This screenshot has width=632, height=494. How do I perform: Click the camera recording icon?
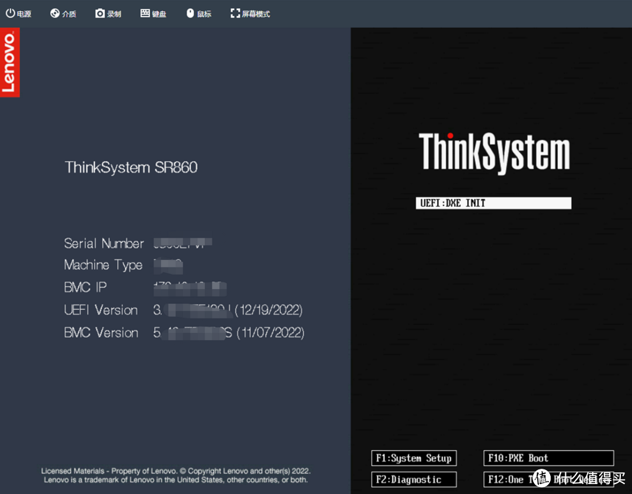100,13
